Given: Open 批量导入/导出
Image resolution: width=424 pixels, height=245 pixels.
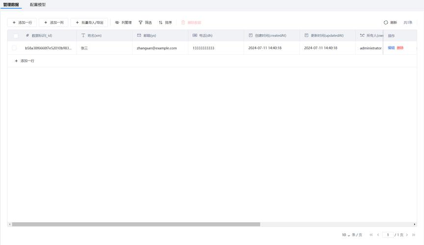Looking at the screenshot, I should 89,23.
